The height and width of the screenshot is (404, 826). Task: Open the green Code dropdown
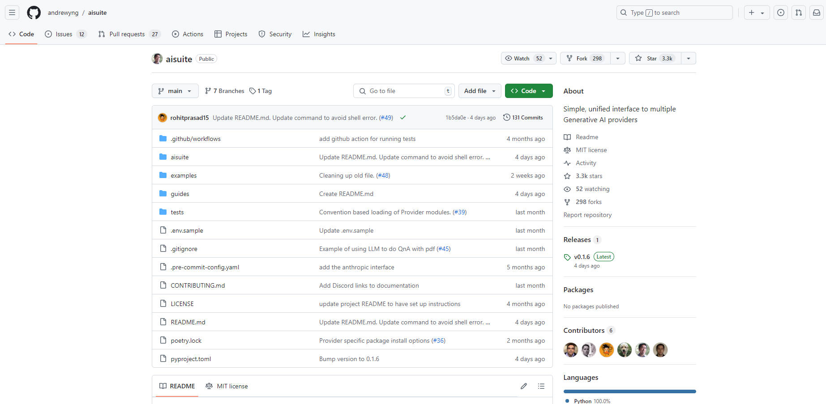528,91
